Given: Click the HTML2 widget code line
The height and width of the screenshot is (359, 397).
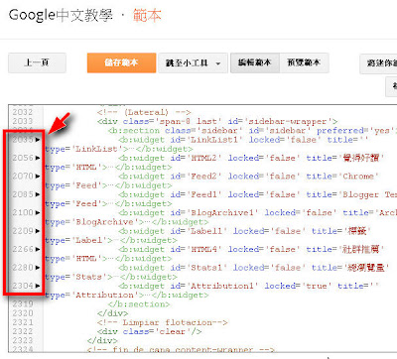Looking at the screenshot, I should coord(251,158).
